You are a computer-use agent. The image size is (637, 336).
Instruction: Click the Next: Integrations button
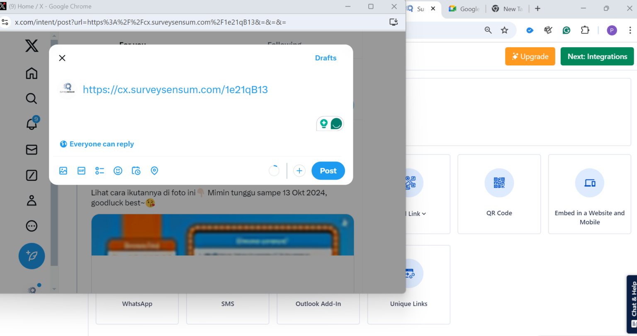point(597,57)
